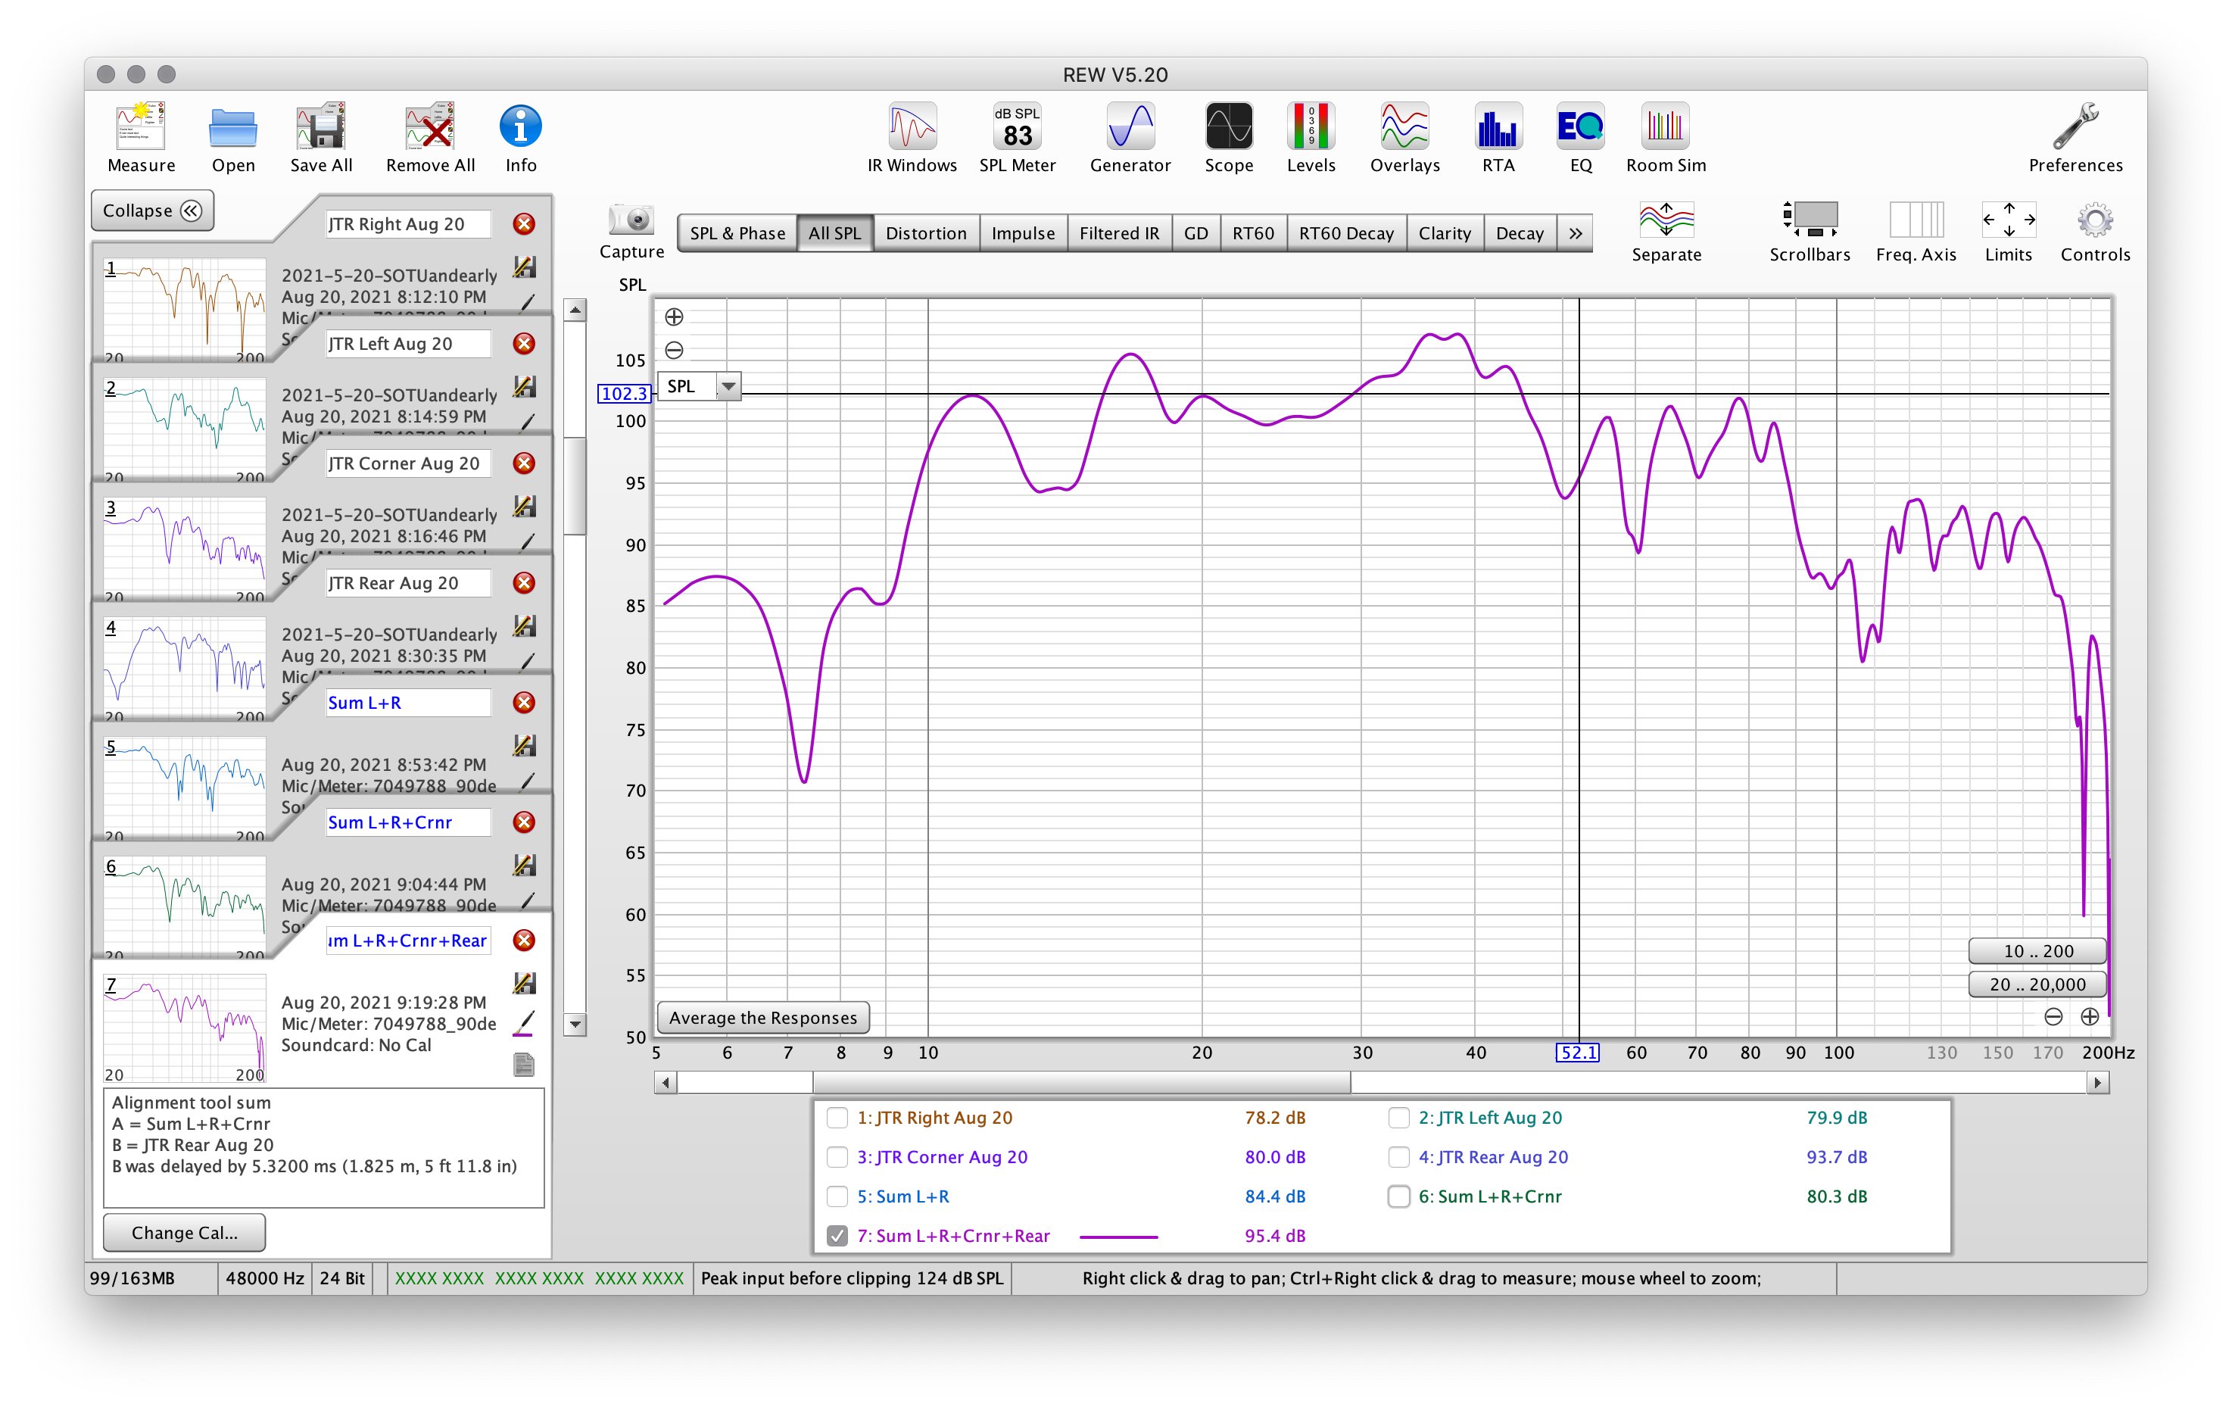The width and height of the screenshot is (2232, 1407).
Task: Click the Open folder icon
Action: tap(232, 137)
